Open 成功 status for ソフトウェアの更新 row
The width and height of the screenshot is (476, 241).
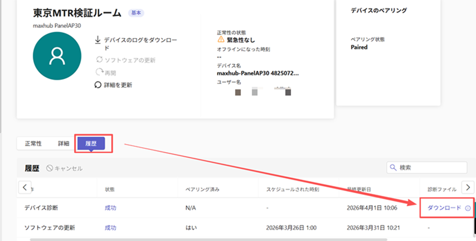[110, 227]
